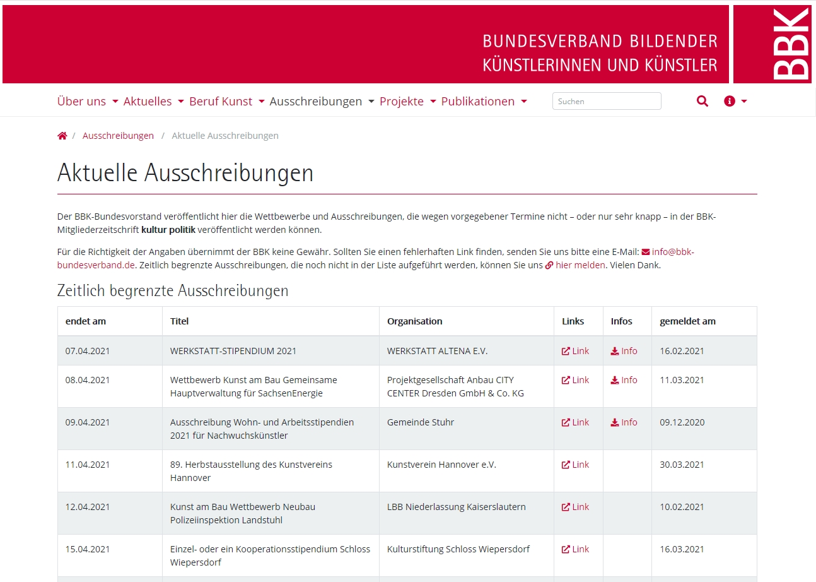This screenshot has height=582, width=816.
Task: Click the reported date 09.12.2020
Action: click(682, 422)
